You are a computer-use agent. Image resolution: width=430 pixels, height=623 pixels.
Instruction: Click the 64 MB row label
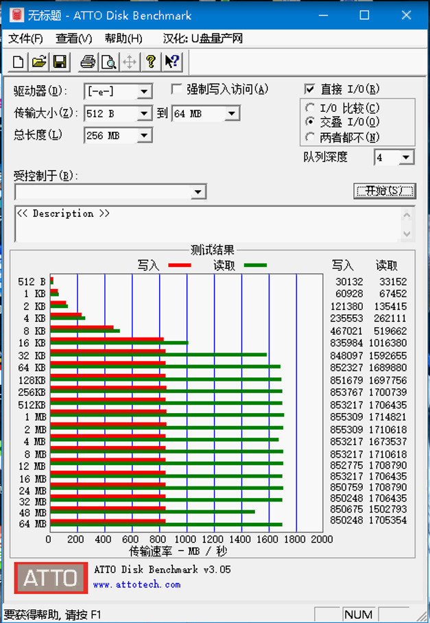(32, 524)
